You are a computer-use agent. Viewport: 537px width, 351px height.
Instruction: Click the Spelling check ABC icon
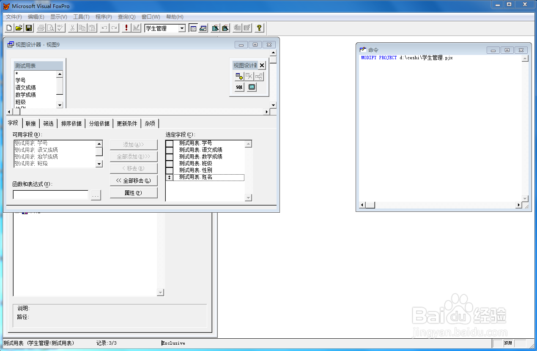60,28
